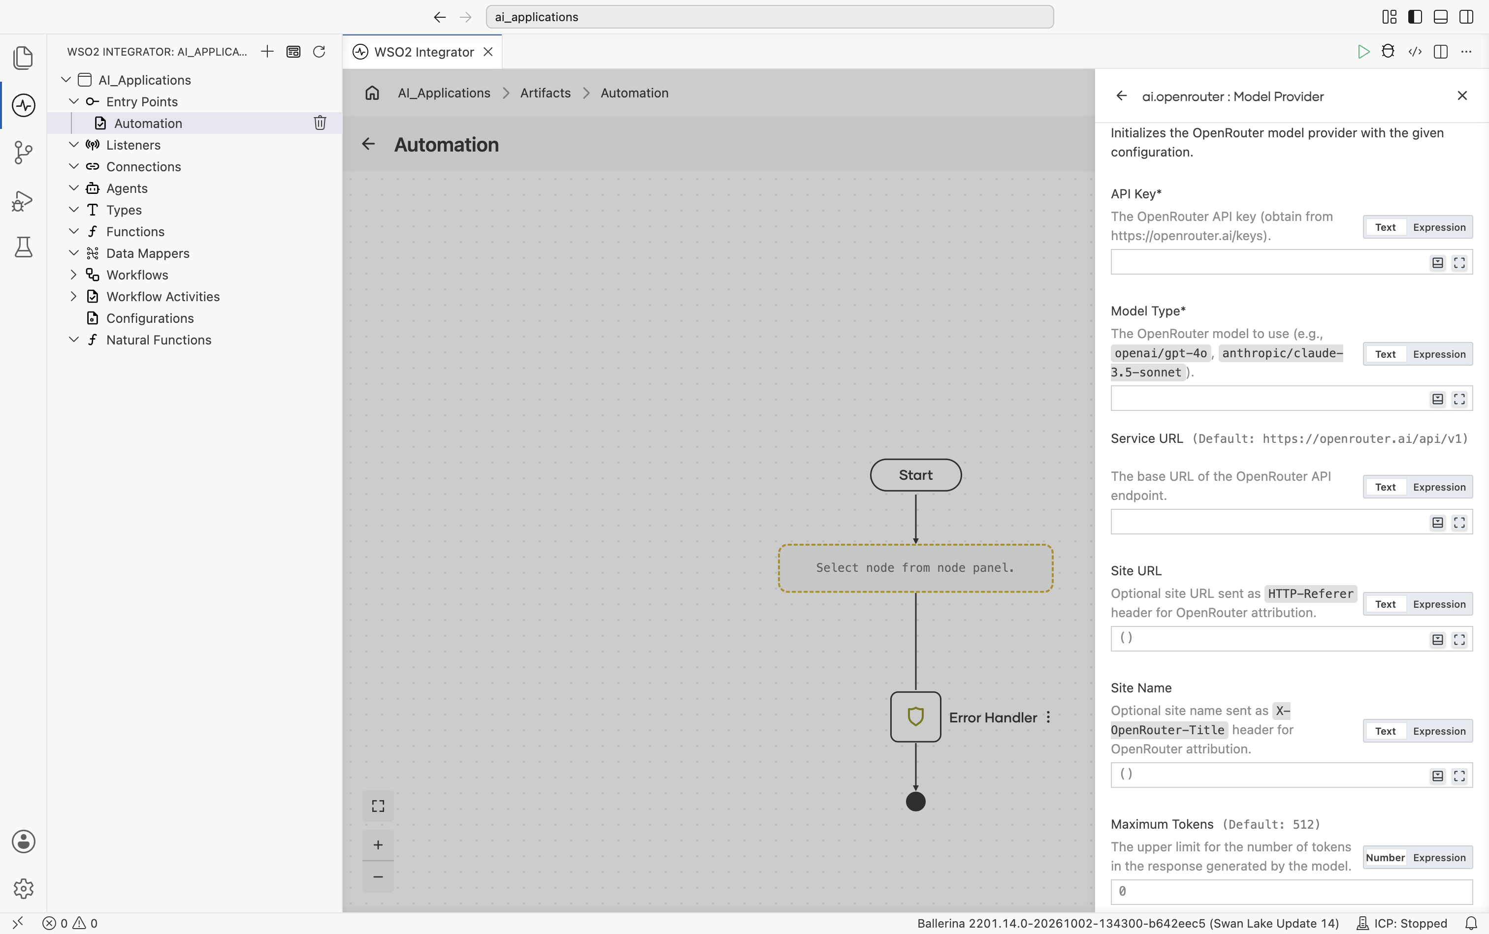The image size is (1489, 934).
Task: Expand the Workflow Activities tree section
Action: pyautogui.click(x=73, y=297)
